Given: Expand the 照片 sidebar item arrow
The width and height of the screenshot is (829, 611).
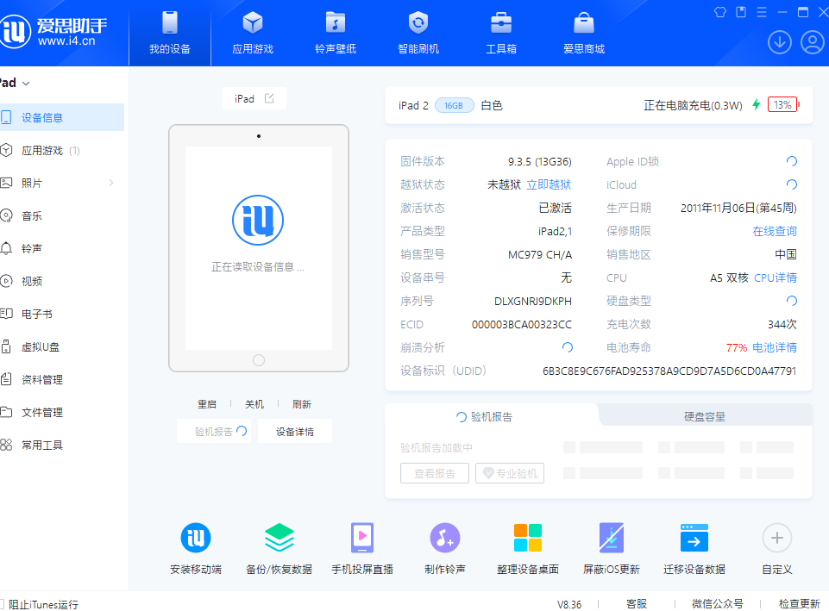Looking at the screenshot, I should pyautogui.click(x=111, y=183).
